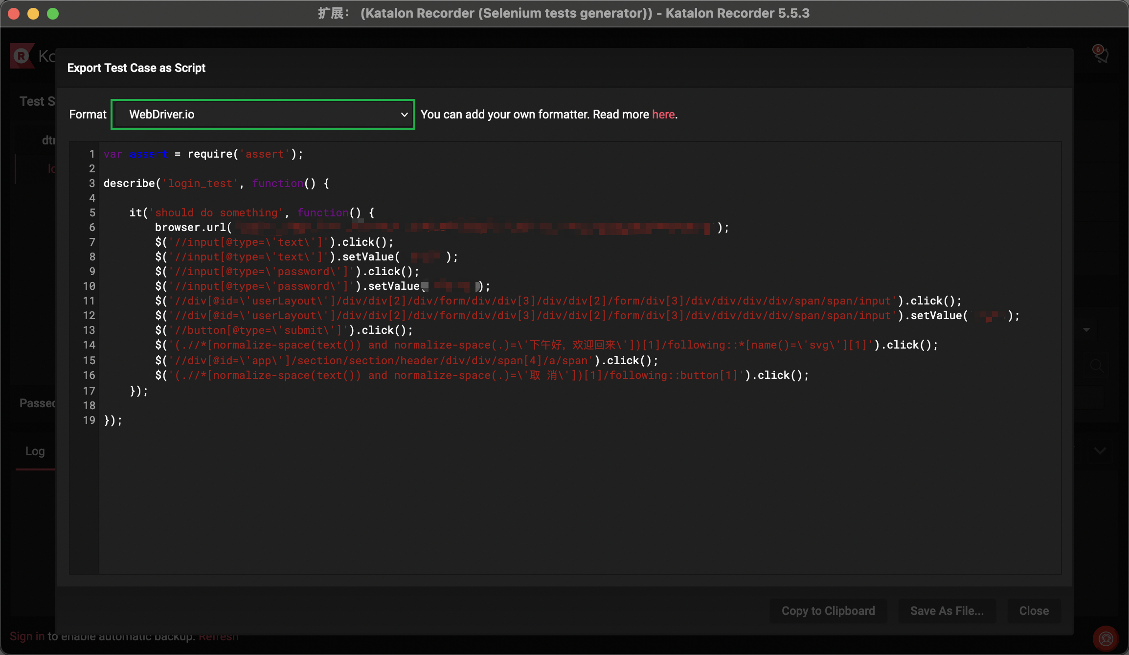Open the Format dropdown showing WebDriver.io
Viewport: 1129px width, 655px height.
tap(263, 114)
